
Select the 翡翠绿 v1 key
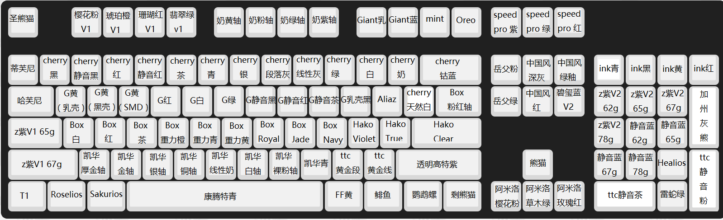[x=181, y=21]
